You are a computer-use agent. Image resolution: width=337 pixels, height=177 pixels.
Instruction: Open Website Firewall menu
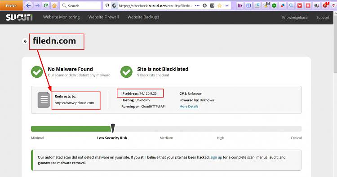tap(103, 17)
